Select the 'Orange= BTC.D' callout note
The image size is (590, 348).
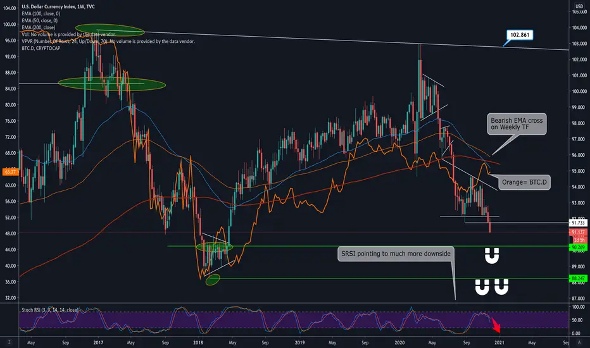(x=524, y=182)
